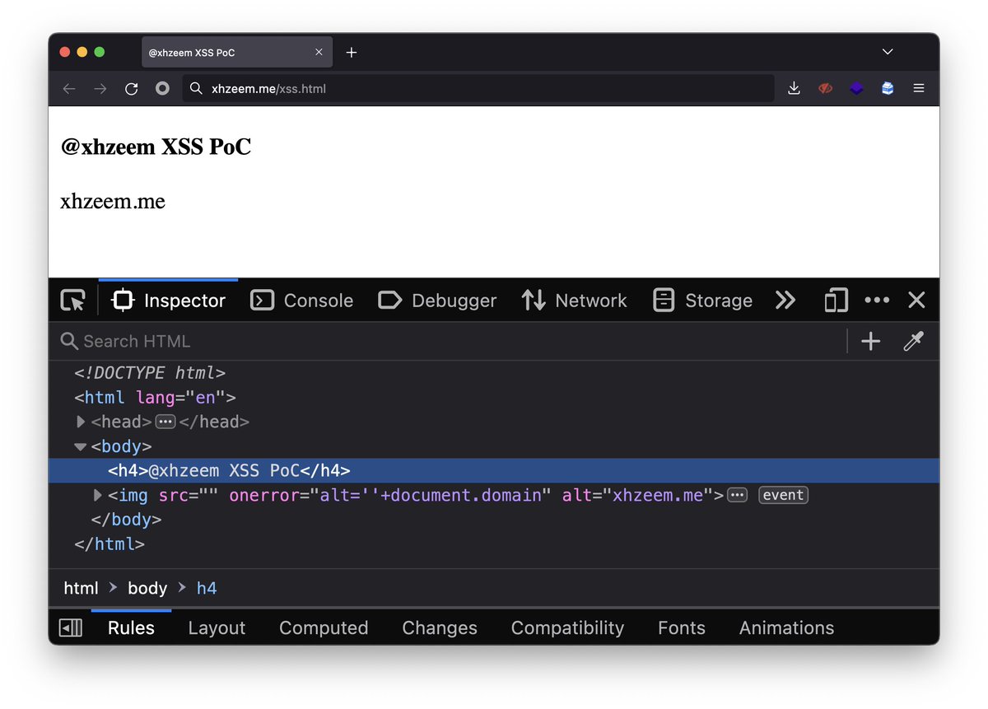
Task: Toggle Responsive Design Mode
Action: coord(836,301)
